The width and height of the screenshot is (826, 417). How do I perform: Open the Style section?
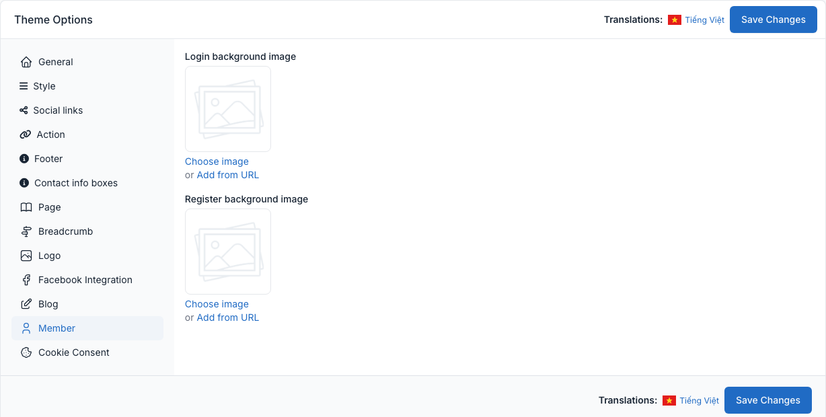coord(87,86)
